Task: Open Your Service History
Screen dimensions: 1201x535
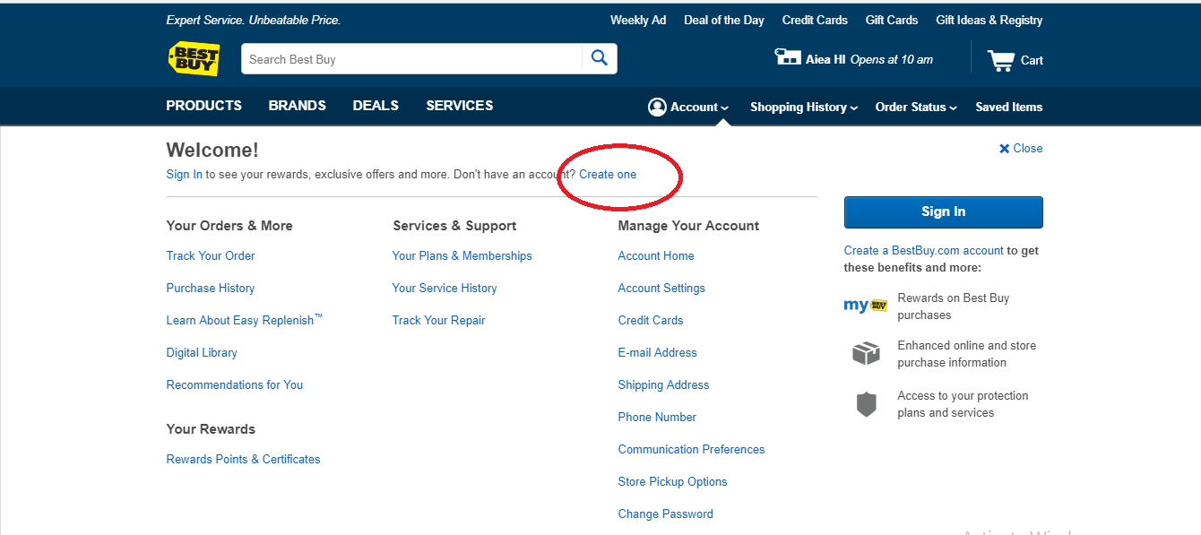Action: pos(445,288)
